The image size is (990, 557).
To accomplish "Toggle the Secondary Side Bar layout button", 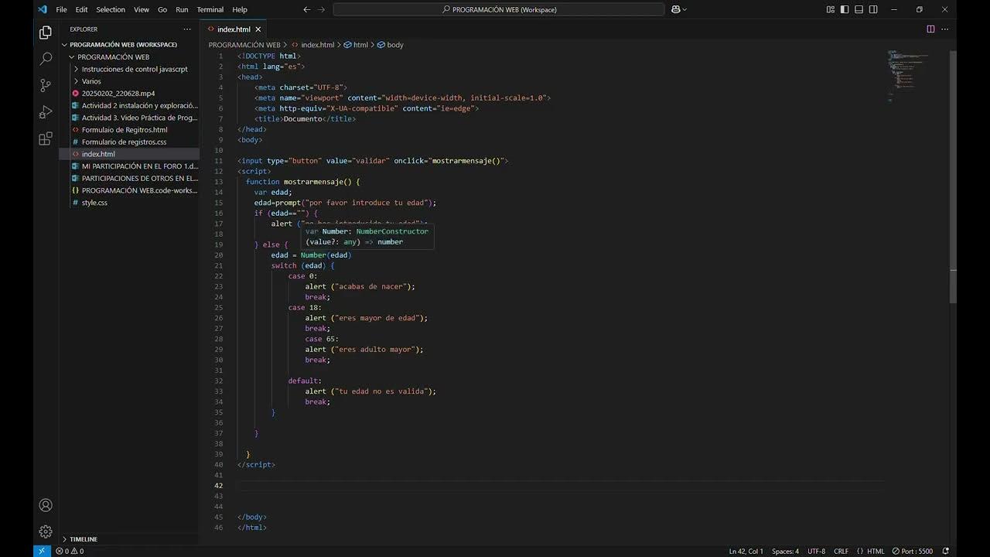I will 873,9.
